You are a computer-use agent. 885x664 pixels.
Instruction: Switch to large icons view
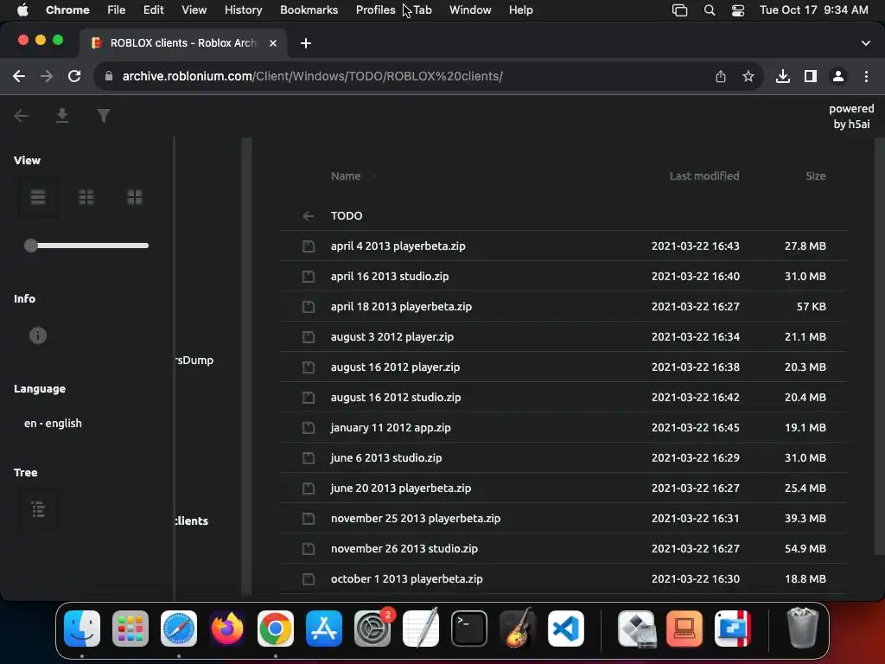pyautogui.click(x=134, y=197)
